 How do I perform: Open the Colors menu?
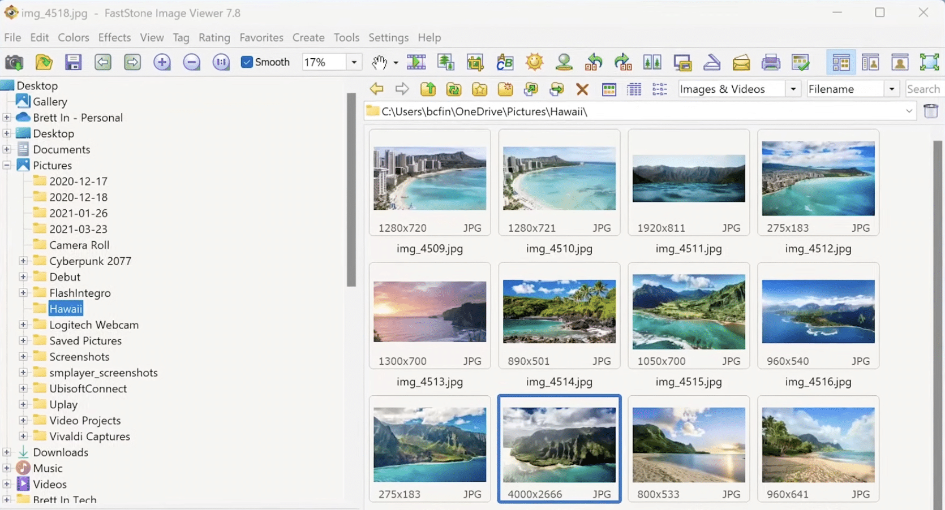point(73,37)
